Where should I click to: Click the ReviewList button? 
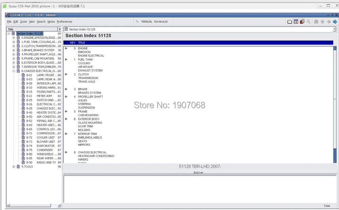pos(161,22)
